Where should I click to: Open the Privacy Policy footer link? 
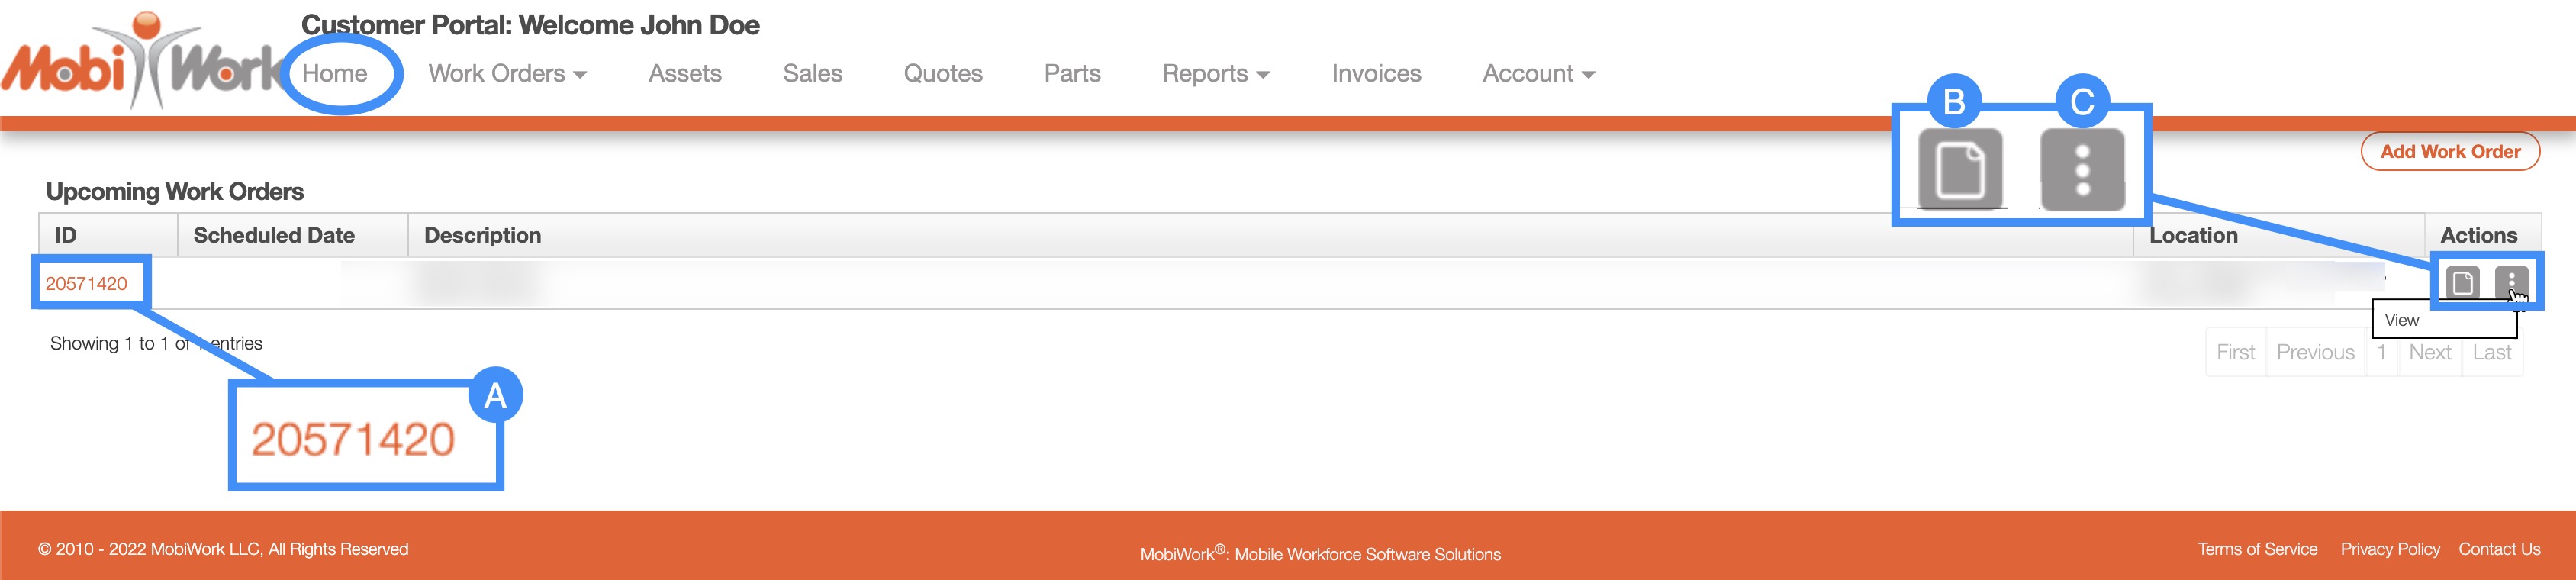click(x=2389, y=549)
